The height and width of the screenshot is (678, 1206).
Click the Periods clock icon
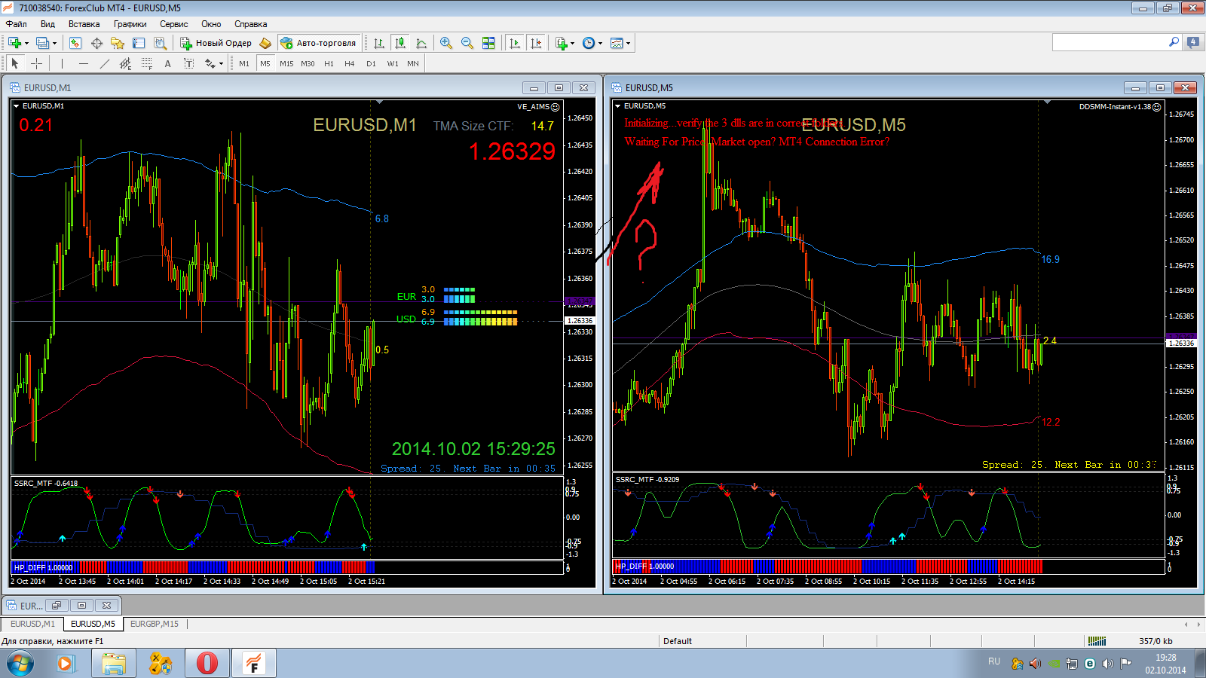click(x=589, y=43)
